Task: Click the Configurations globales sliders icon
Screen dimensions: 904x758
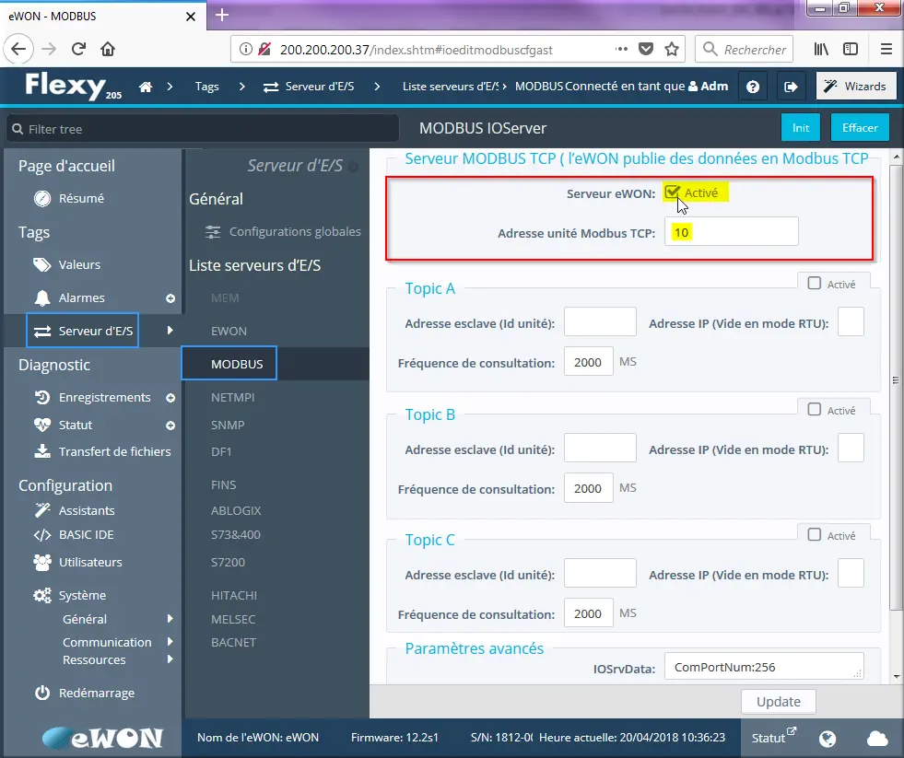Action: point(213,232)
